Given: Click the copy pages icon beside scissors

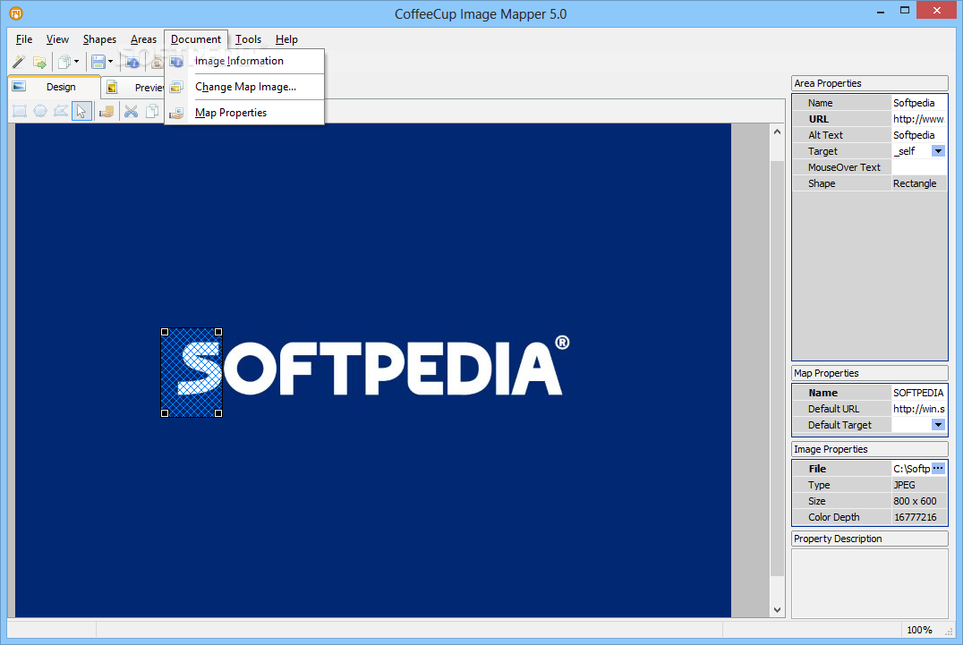Looking at the screenshot, I should (x=151, y=111).
